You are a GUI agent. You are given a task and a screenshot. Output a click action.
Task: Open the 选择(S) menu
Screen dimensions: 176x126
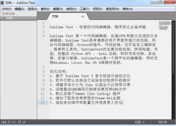click(33, 9)
